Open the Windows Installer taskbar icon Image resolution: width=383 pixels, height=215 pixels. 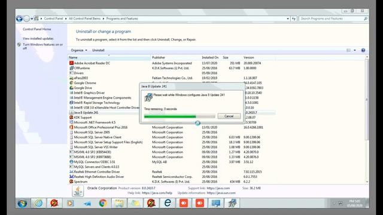click(x=232, y=203)
